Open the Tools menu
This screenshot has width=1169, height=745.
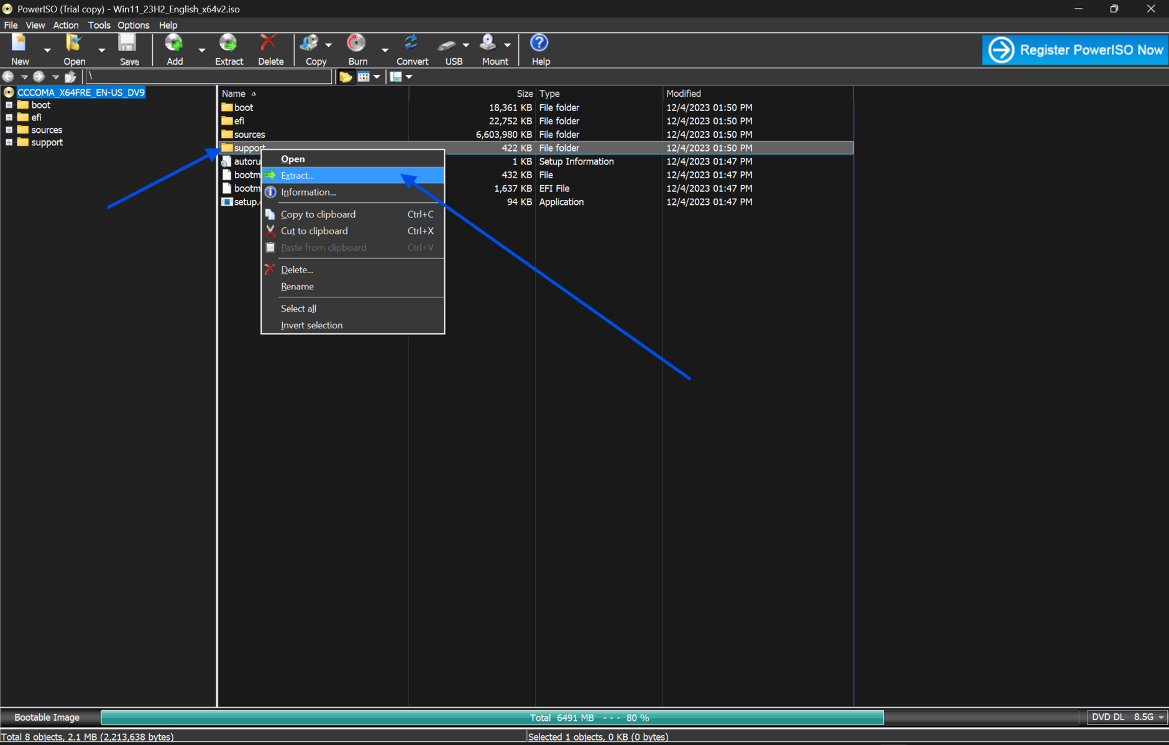[x=99, y=25]
